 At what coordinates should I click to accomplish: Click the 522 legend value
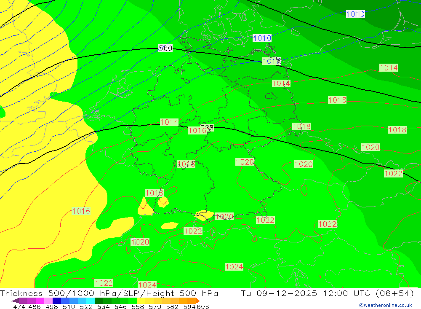[86, 306]
